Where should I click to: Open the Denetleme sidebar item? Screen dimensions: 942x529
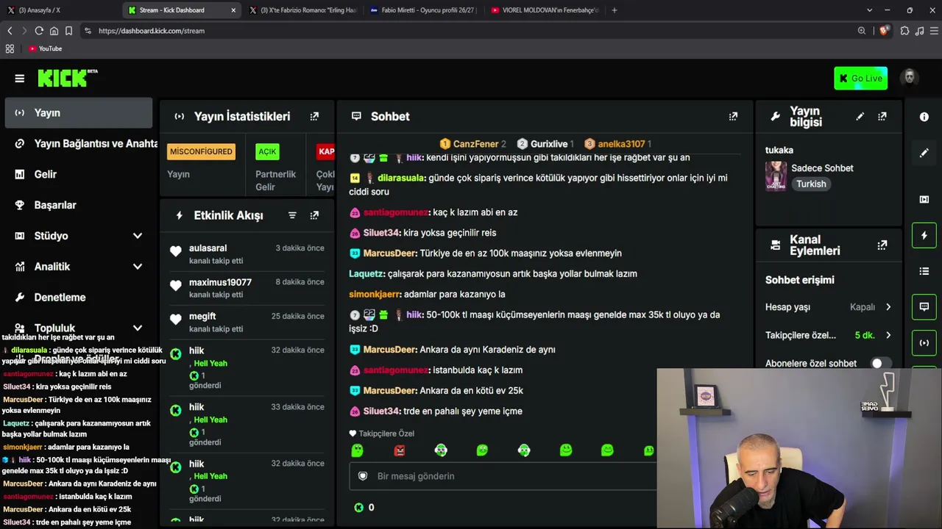pyautogui.click(x=78, y=298)
